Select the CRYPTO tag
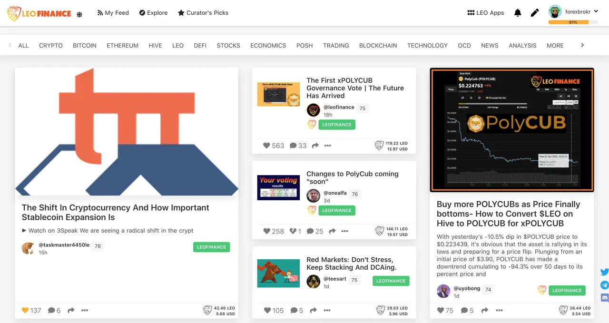Screen dimensions: 609x323 pyautogui.click(x=51, y=46)
